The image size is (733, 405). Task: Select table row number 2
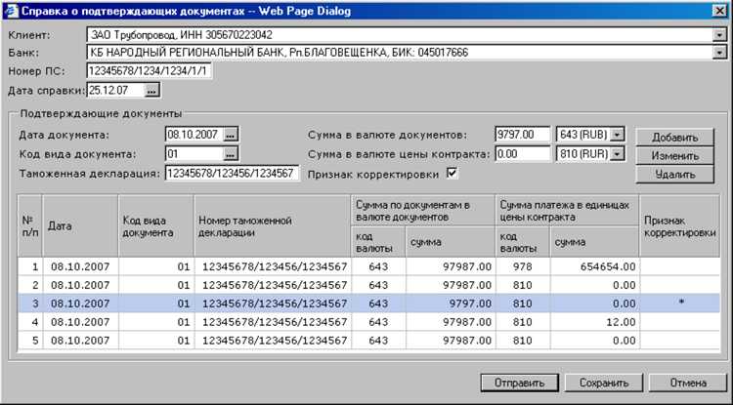pos(368,285)
